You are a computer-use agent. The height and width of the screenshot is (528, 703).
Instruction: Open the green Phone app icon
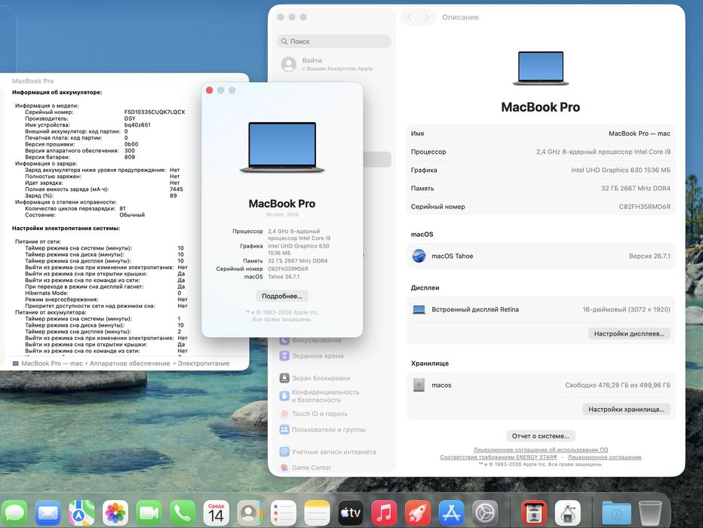click(183, 513)
